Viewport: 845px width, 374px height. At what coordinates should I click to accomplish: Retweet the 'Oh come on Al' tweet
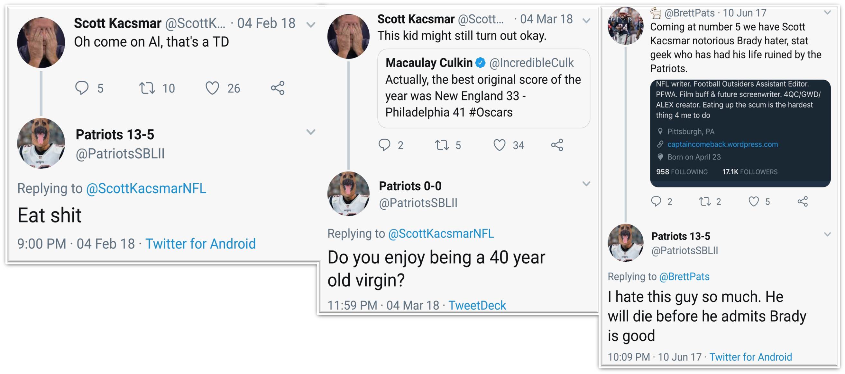click(147, 88)
